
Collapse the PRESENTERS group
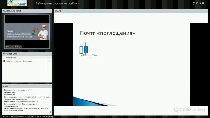click(x=4, y=58)
